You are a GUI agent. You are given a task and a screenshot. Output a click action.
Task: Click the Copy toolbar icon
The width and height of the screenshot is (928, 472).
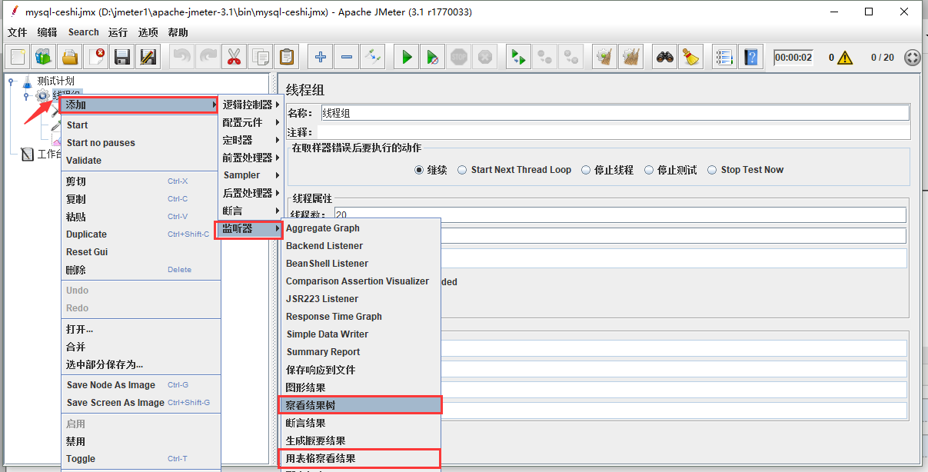click(261, 57)
